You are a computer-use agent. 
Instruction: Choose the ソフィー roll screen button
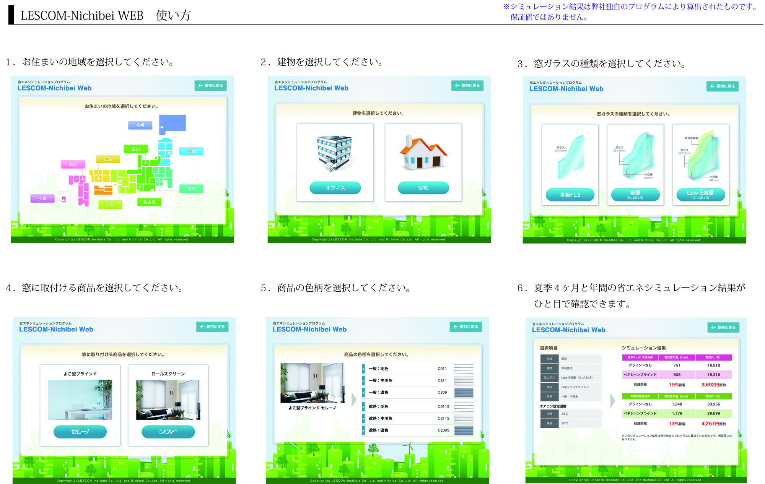(168, 432)
